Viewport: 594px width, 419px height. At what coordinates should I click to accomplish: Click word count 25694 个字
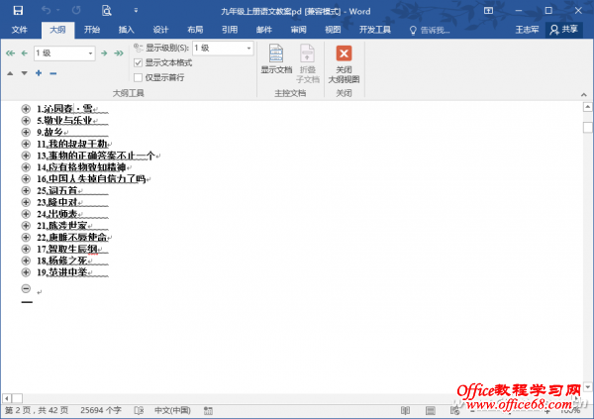(x=101, y=411)
